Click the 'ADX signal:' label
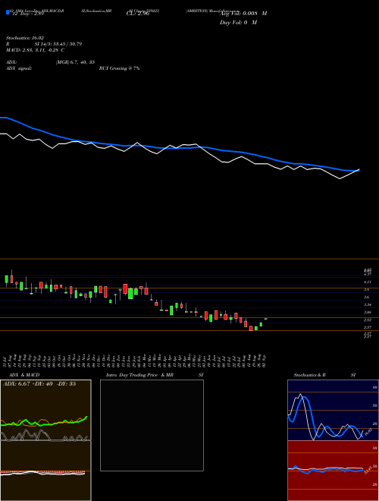This screenshot has width=379, height=501. point(19,68)
